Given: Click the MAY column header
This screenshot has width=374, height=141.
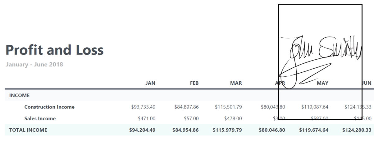Looking at the screenshot, I should coord(322,83).
